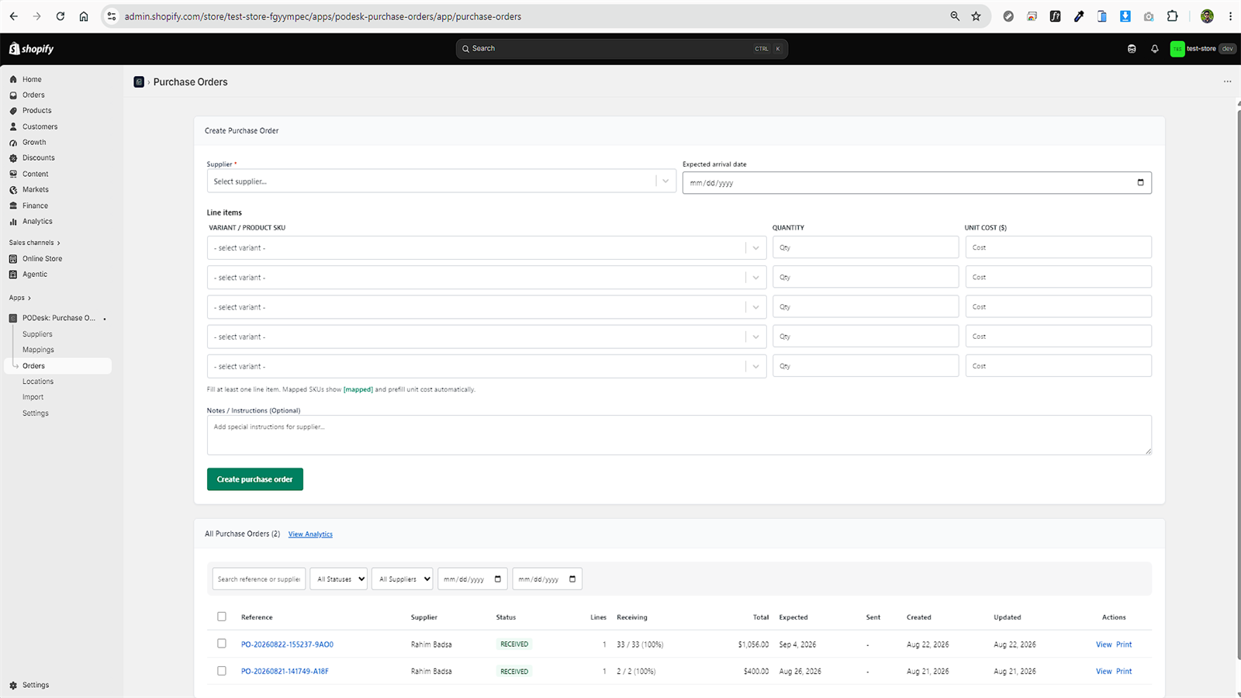The height and width of the screenshot is (698, 1241).
Task: Open Mappings in PODesk submenu
Action: (x=38, y=350)
